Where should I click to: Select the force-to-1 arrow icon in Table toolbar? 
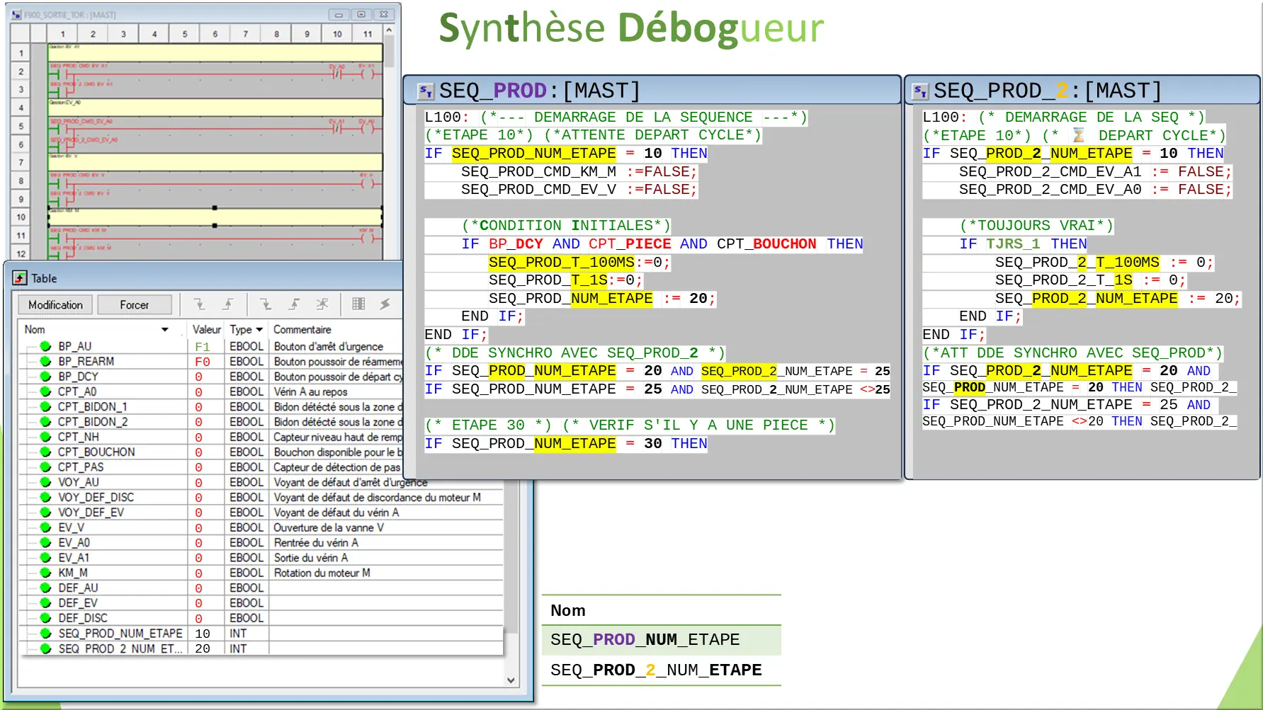tap(294, 304)
